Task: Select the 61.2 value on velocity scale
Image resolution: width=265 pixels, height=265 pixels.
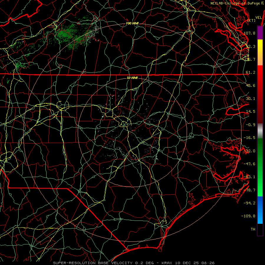Action: pyautogui.click(x=251, y=72)
